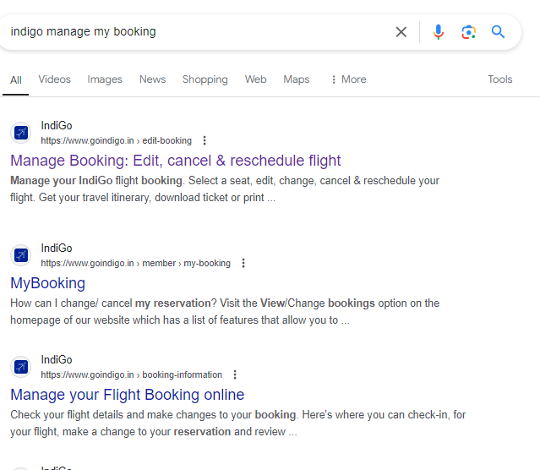Open three-dot menu beside my-booking URL
This screenshot has height=470, width=540.
point(243,263)
